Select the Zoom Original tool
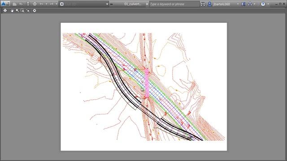The image size is (287, 161). pyautogui.click(x=28, y=11)
